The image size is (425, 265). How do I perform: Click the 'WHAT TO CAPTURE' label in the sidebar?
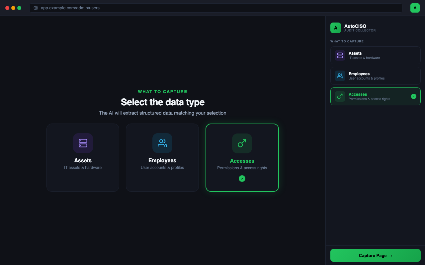tap(347, 41)
